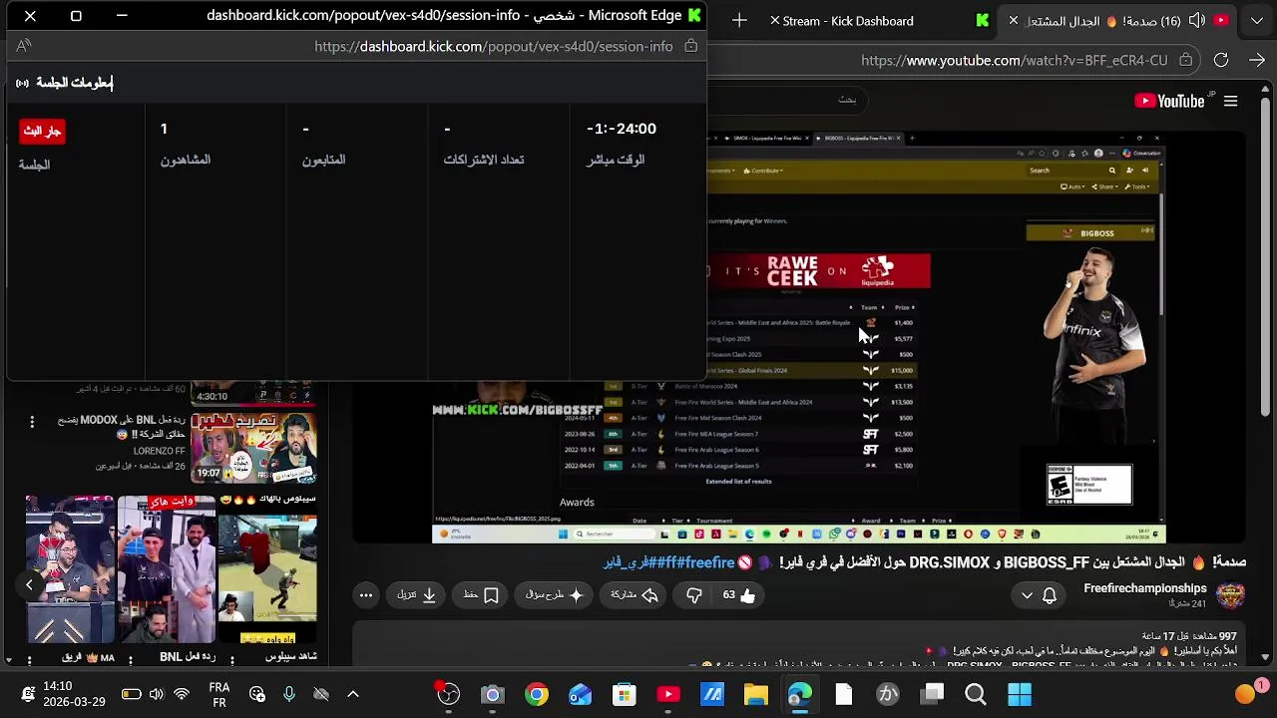
Task: View site info lock in Kick popout
Action: (690, 46)
